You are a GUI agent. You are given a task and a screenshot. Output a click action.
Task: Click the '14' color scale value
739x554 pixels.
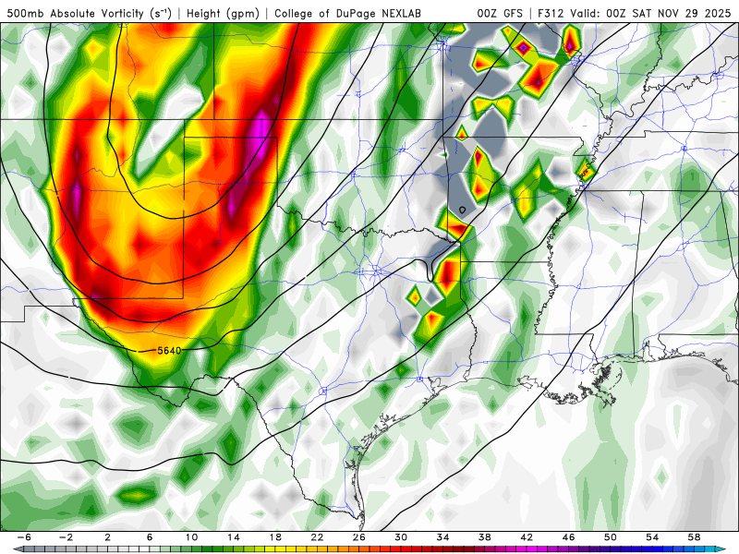pos(234,537)
